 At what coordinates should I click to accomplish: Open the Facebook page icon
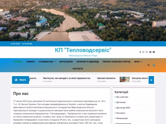pyautogui.click(x=140, y=52)
